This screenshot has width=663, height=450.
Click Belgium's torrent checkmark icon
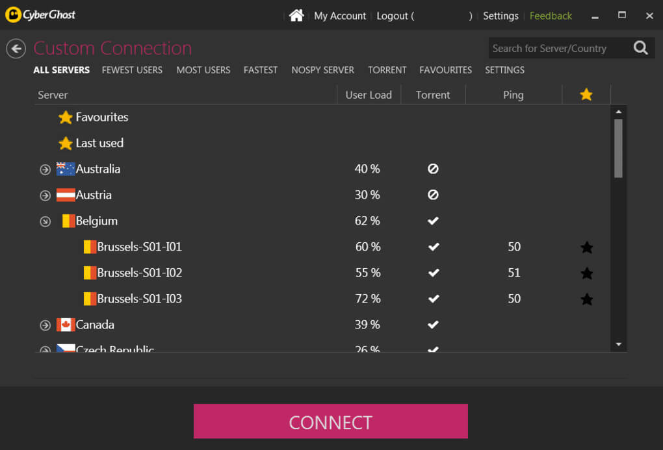pyautogui.click(x=433, y=221)
